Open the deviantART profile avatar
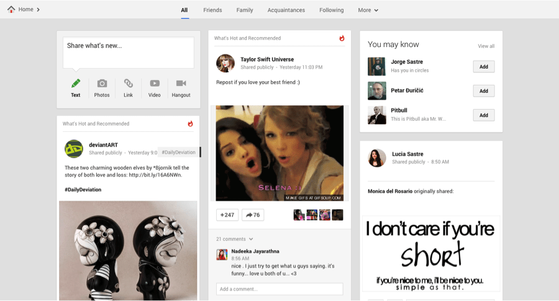This screenshot has height=301, width=559. [x=74, y=149]
